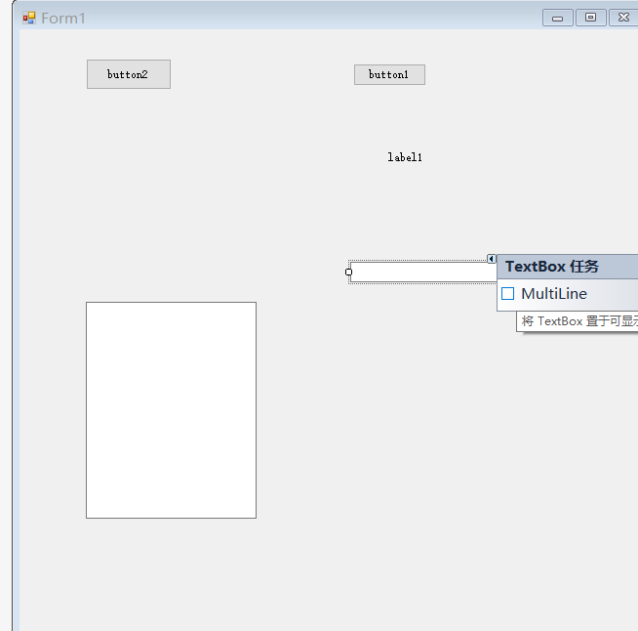Minimize the Form1 designer window
The image size is (638, 631).
557,18
